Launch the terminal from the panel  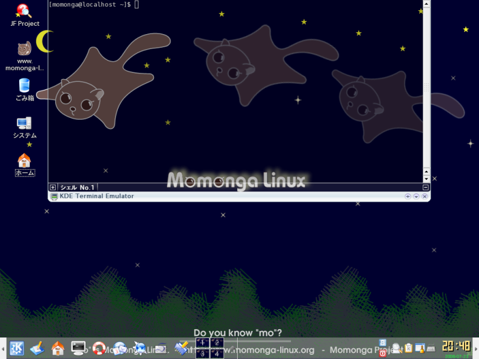tap(78, 348)
